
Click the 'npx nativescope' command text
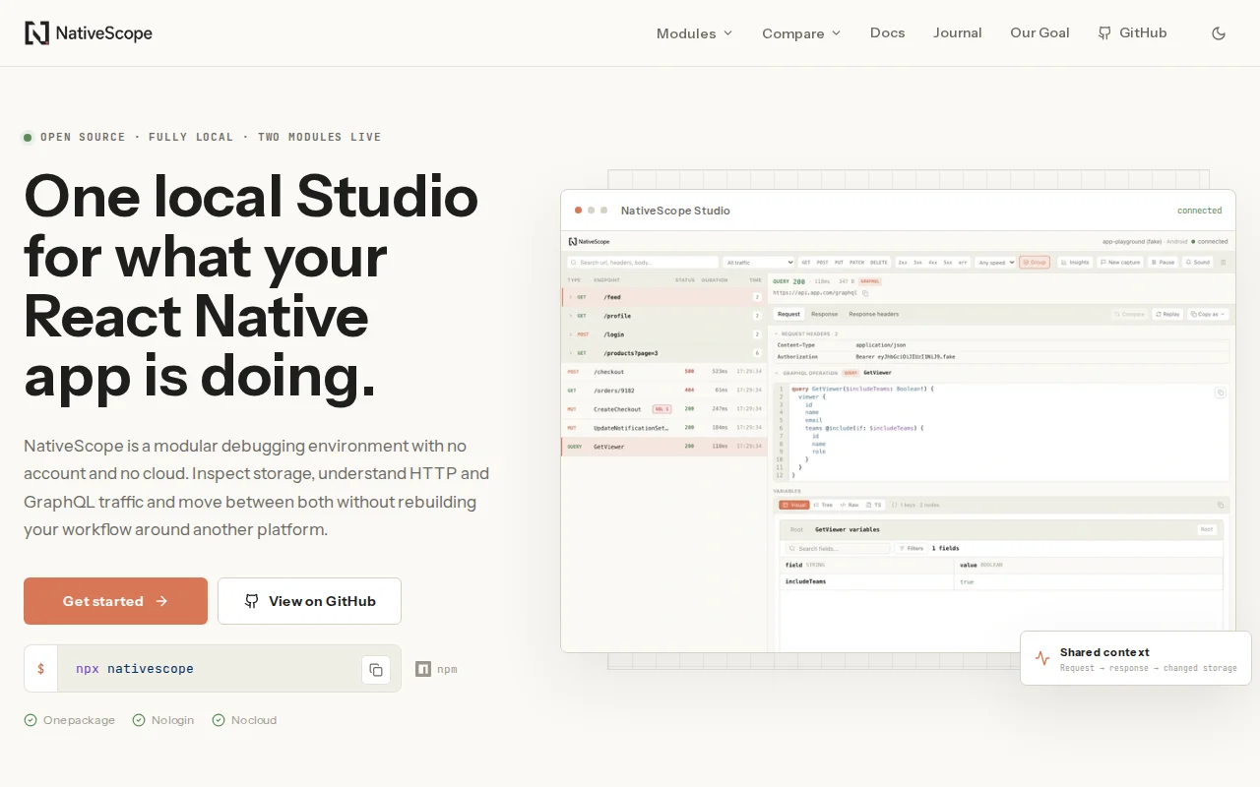coord(135,669)
